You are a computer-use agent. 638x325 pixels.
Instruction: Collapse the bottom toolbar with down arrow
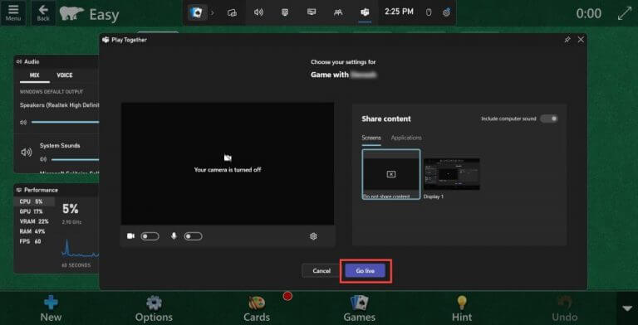coord(627,308)
